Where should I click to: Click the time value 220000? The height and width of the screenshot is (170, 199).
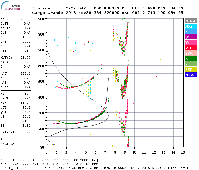coord(112,13)
